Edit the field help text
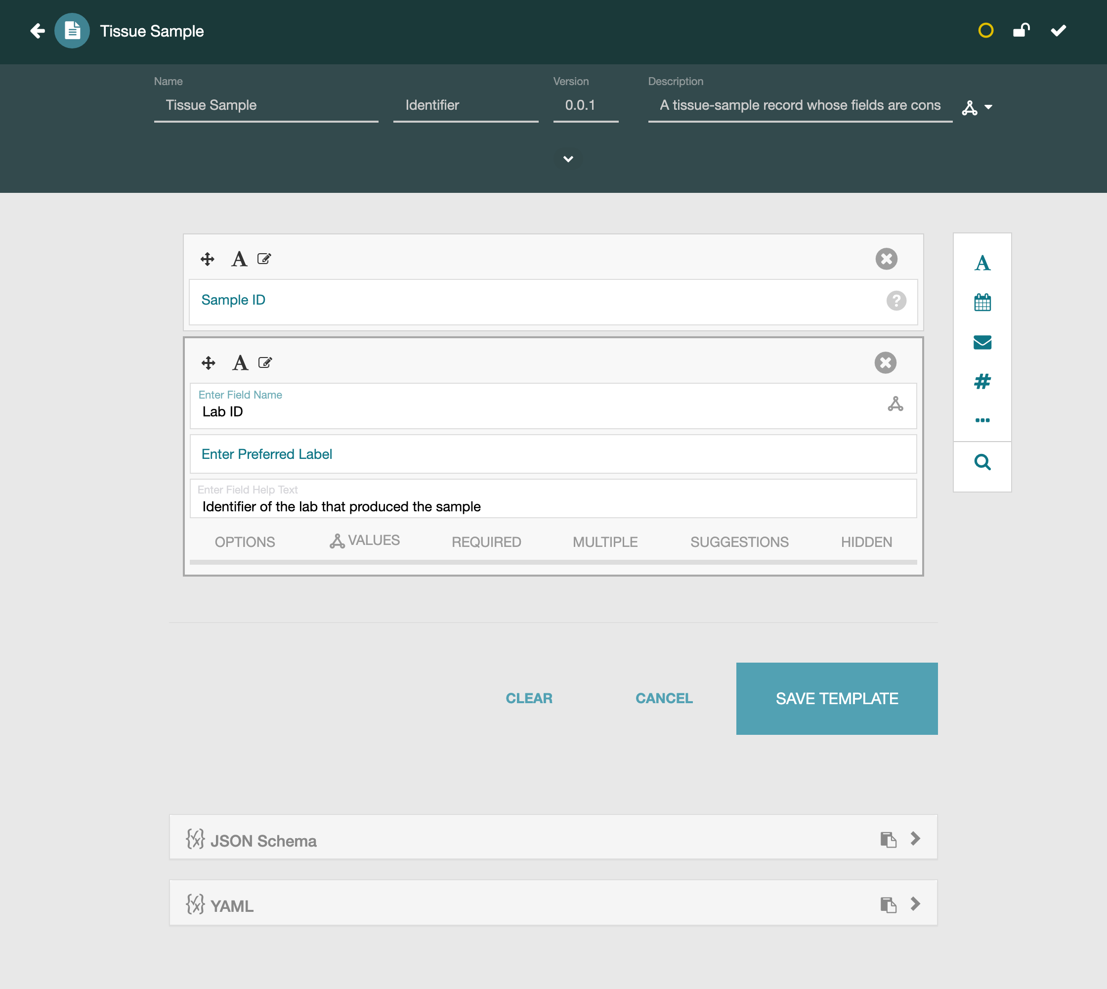The height and width of the screenshot is (989, 1107). [553, 499]
